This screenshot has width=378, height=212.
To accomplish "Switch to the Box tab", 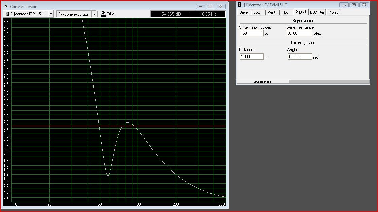I will pos(257,12).
